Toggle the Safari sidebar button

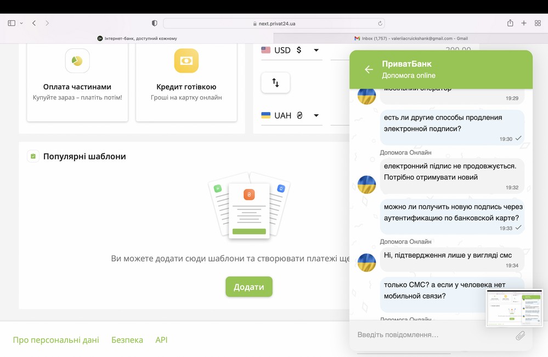pyautogui.click(x=12, y=23)
